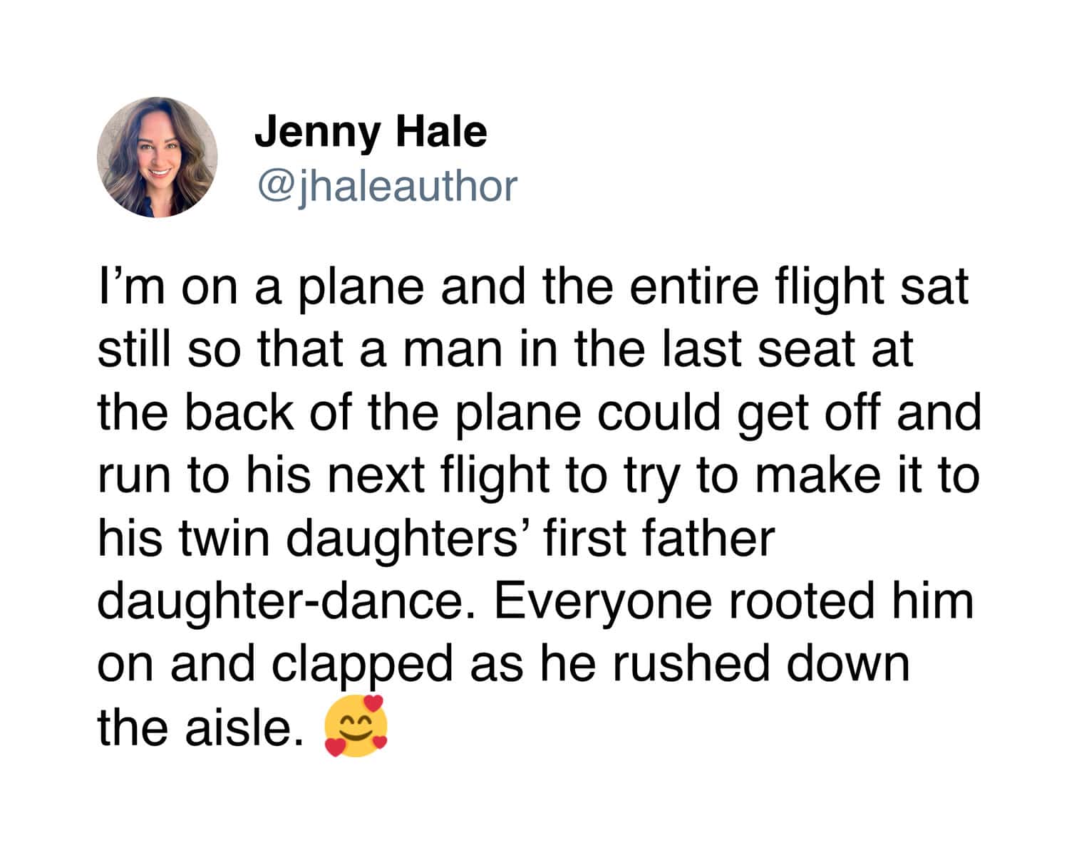Click the word "back" in the tweet
The height and width of the screenshot is (855, 1089).
pyautogui.click(x=239, y=413)
